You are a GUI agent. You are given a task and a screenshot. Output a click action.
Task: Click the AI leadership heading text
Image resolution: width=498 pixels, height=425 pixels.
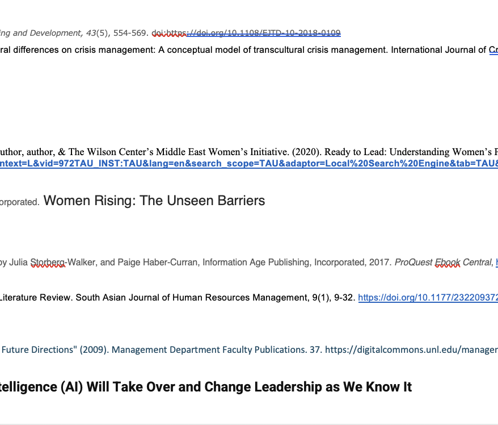point(204,386)
